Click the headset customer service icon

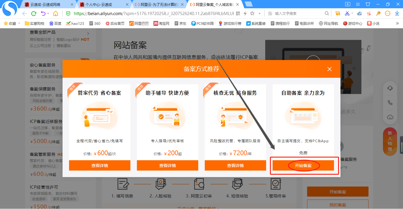coord(390,88)
